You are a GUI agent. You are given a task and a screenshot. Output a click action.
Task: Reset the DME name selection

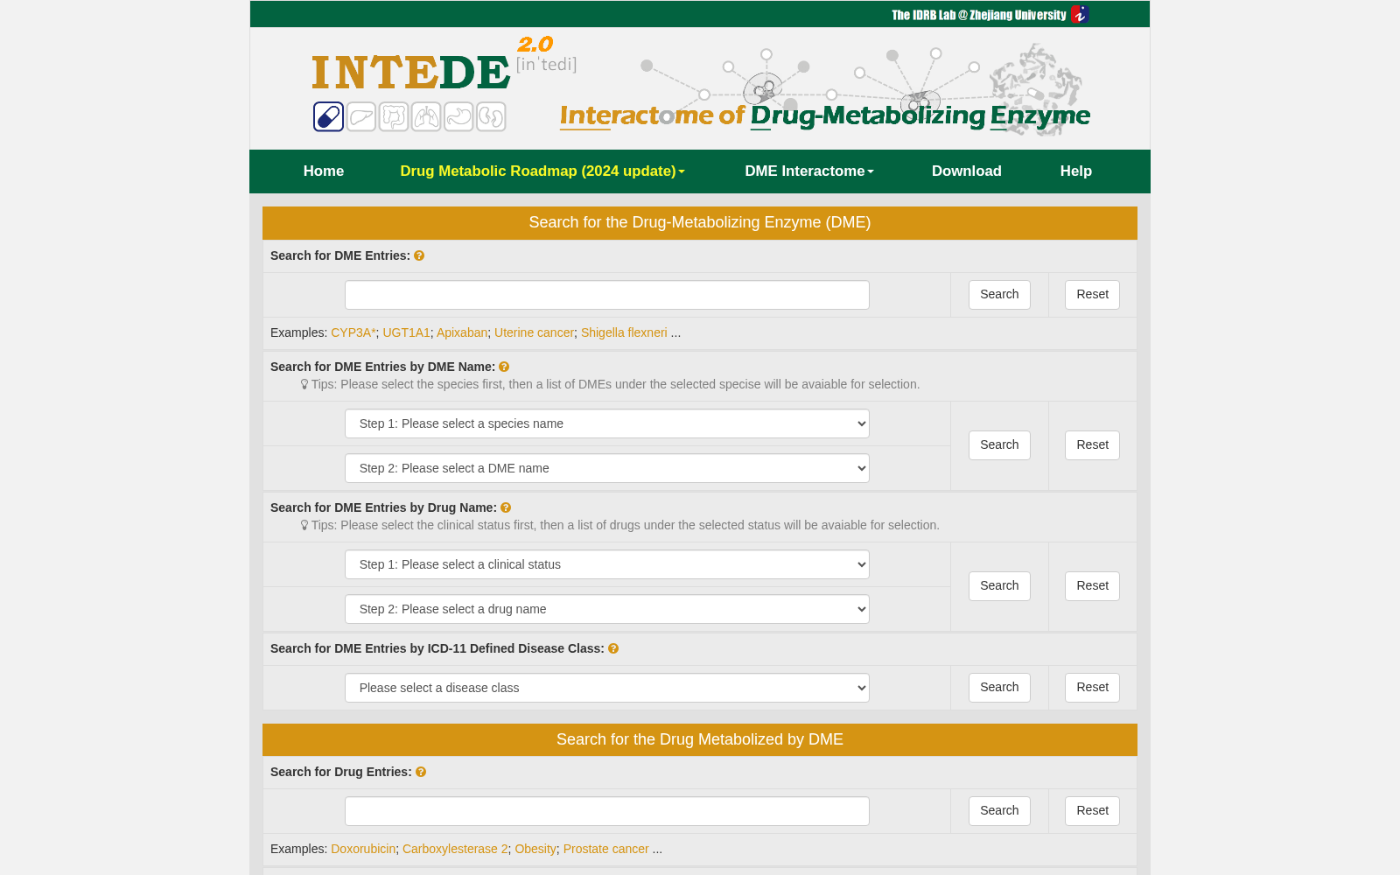click(x=1092, y=445)
